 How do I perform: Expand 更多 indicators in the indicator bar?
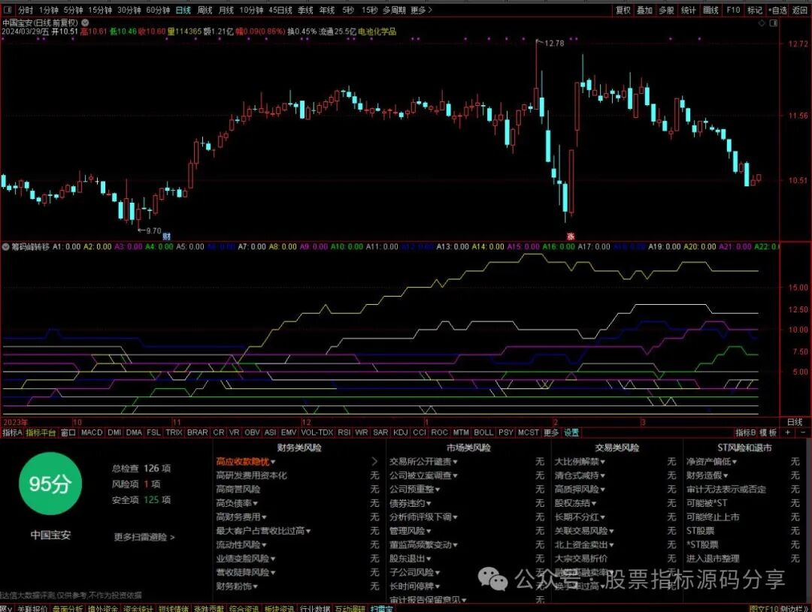pyautogui.click(x=551, y=433)
